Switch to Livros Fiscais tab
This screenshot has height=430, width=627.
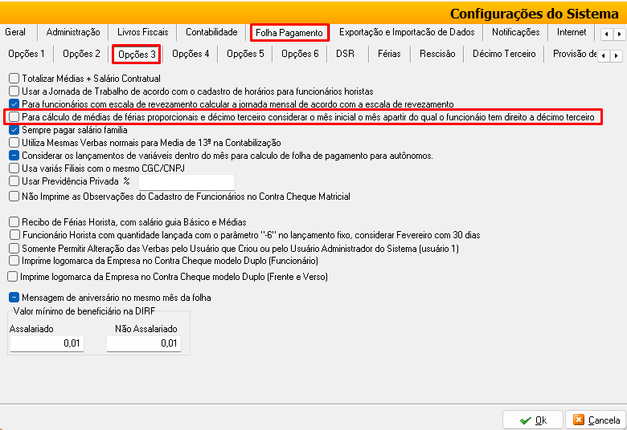(143, 32)
